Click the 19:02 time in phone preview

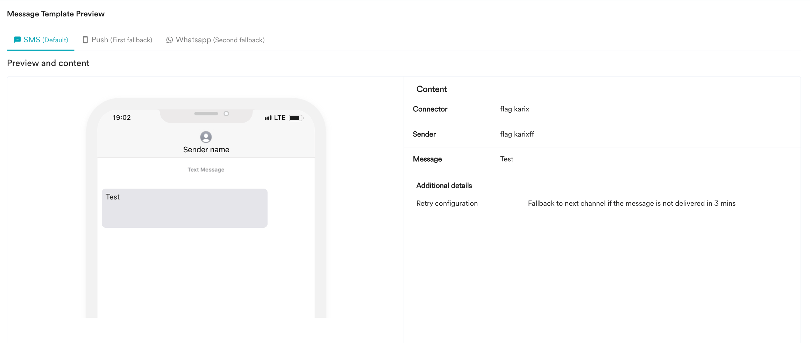(122, 118)
